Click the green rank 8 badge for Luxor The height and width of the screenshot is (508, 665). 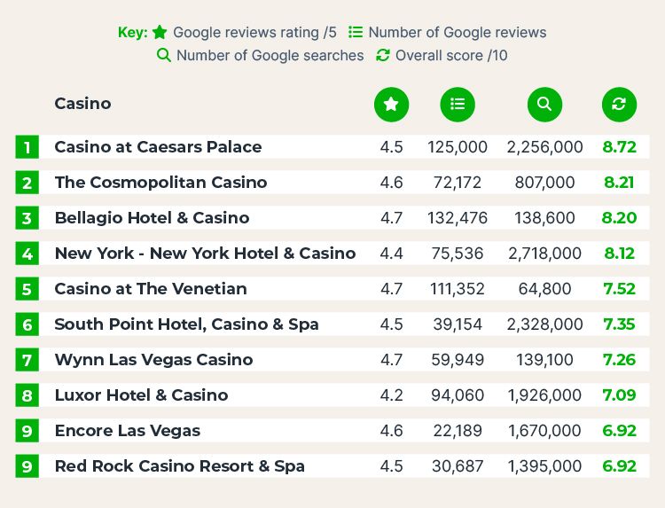(27, 395)
